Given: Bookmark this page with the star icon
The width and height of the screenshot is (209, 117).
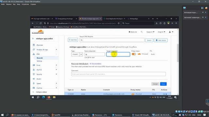Looking at the screenshot, I should click(x=119, y=23).
